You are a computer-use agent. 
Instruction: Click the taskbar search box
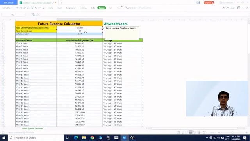coord(36,137)
